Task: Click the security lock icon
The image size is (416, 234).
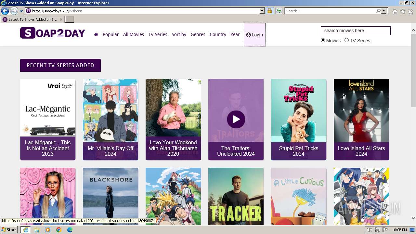Action: 269,11
